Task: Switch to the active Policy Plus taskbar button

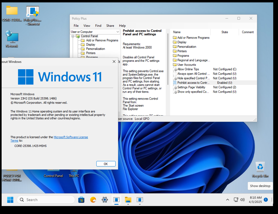Action: (x=116, y=200)
